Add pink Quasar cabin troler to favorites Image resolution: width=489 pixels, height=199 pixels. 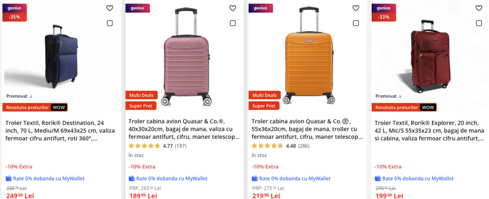coord(233,8)
